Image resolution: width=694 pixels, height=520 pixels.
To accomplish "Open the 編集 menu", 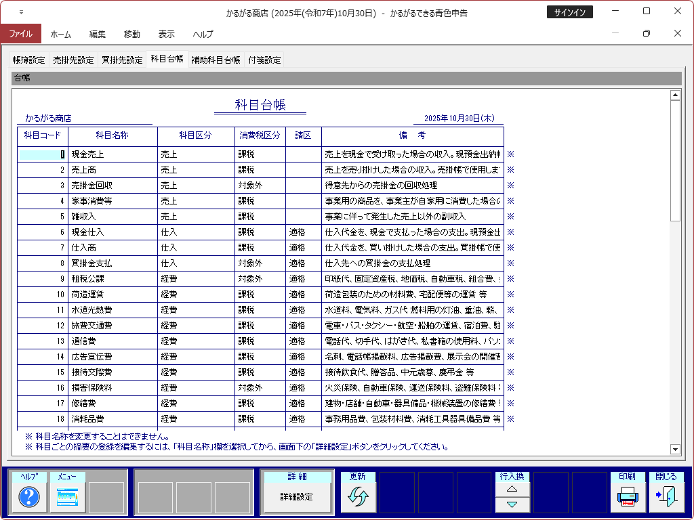I will [x=98, y=34].
